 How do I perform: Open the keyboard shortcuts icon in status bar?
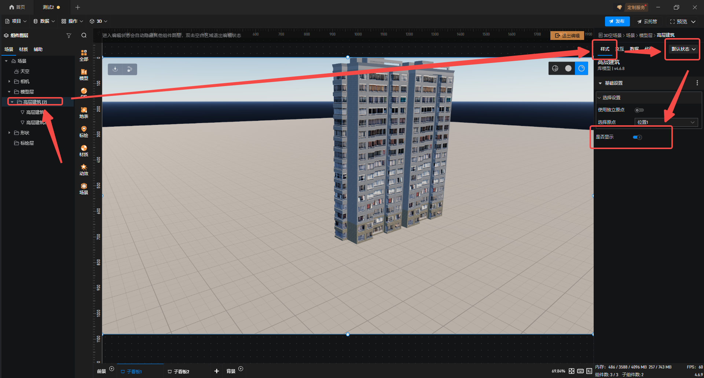pos(580,371)
